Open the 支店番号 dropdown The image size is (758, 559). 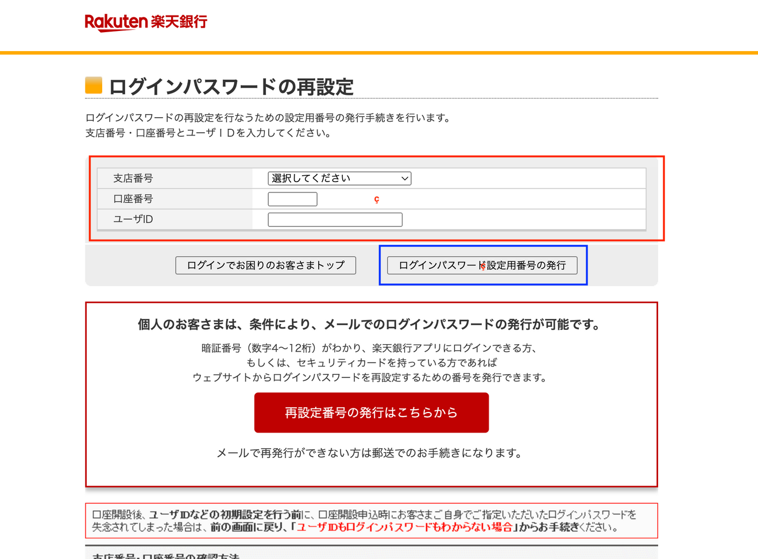click(x=339, y=178)
